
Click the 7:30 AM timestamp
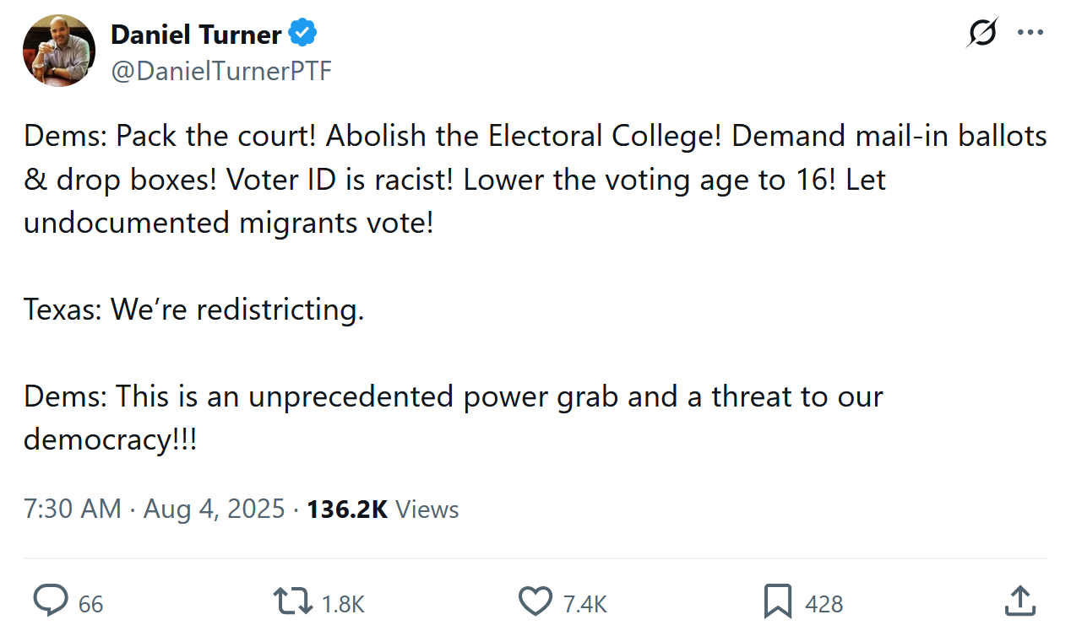[72, 509]
